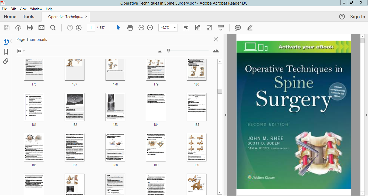Screen dimensions: 368x196
Task: Send file by email envelope icon
Action: 41,28
